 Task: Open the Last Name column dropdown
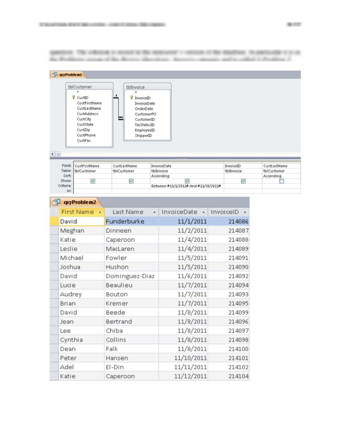pos(154,212)
